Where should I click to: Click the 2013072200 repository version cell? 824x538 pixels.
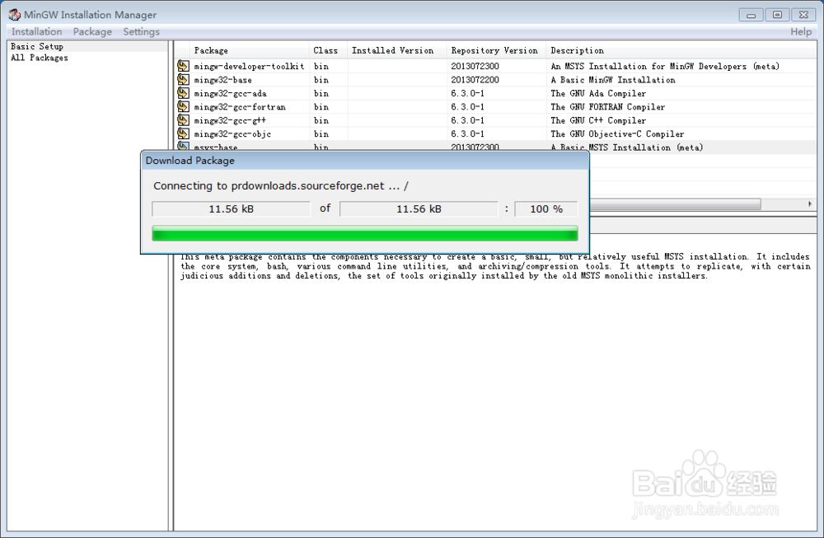(x=475, y=80)
